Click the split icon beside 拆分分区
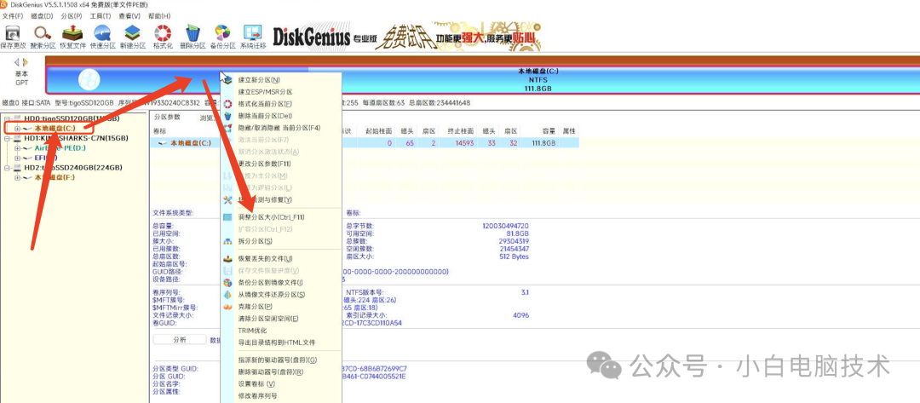 point(228,241)
